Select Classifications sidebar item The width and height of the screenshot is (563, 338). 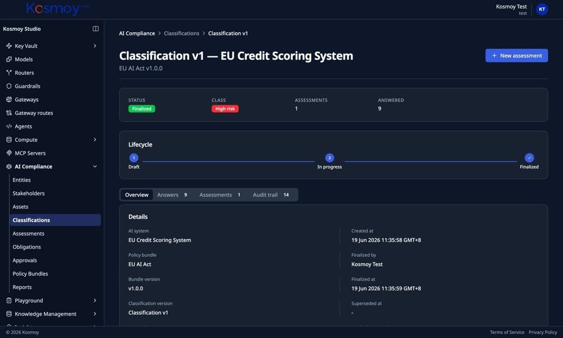pyautogui.click(x=55, y=220)
